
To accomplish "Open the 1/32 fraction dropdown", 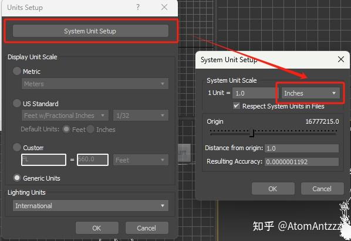I will pyautogui.click(x=141, y=116).
